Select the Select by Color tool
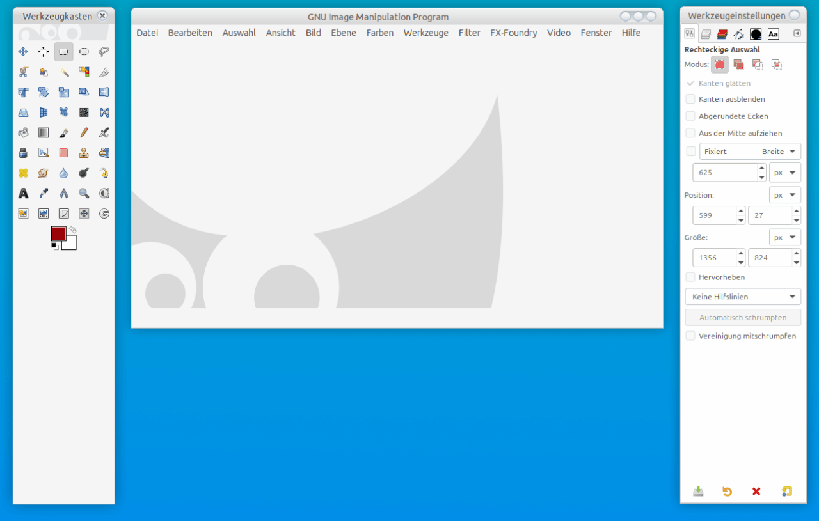The height and width of the screenshot is (521, 819). click(x=84, y=72)
